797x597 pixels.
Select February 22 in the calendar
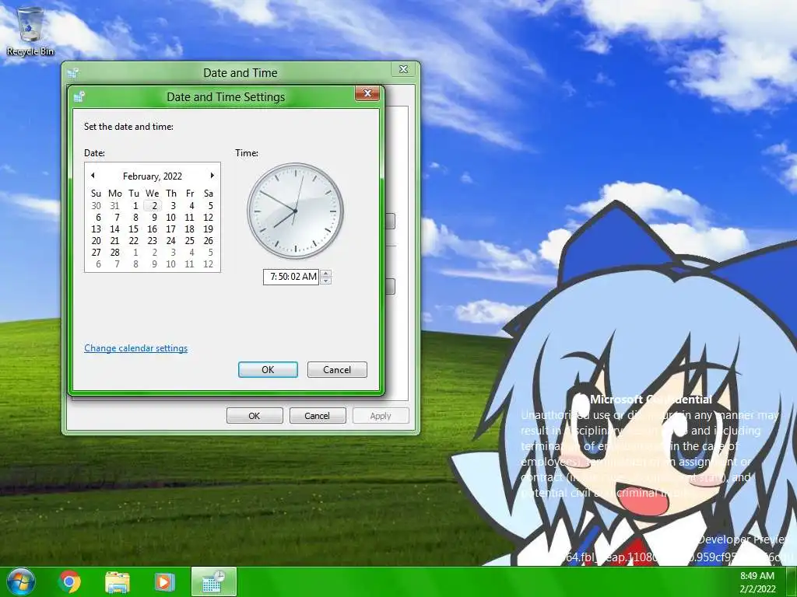(134, 241)
